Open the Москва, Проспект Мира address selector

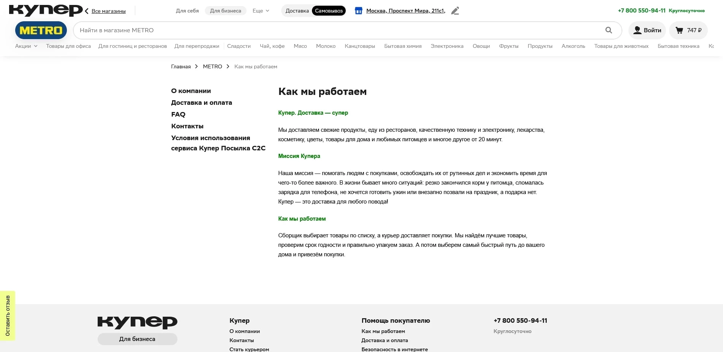pos(405,11)
